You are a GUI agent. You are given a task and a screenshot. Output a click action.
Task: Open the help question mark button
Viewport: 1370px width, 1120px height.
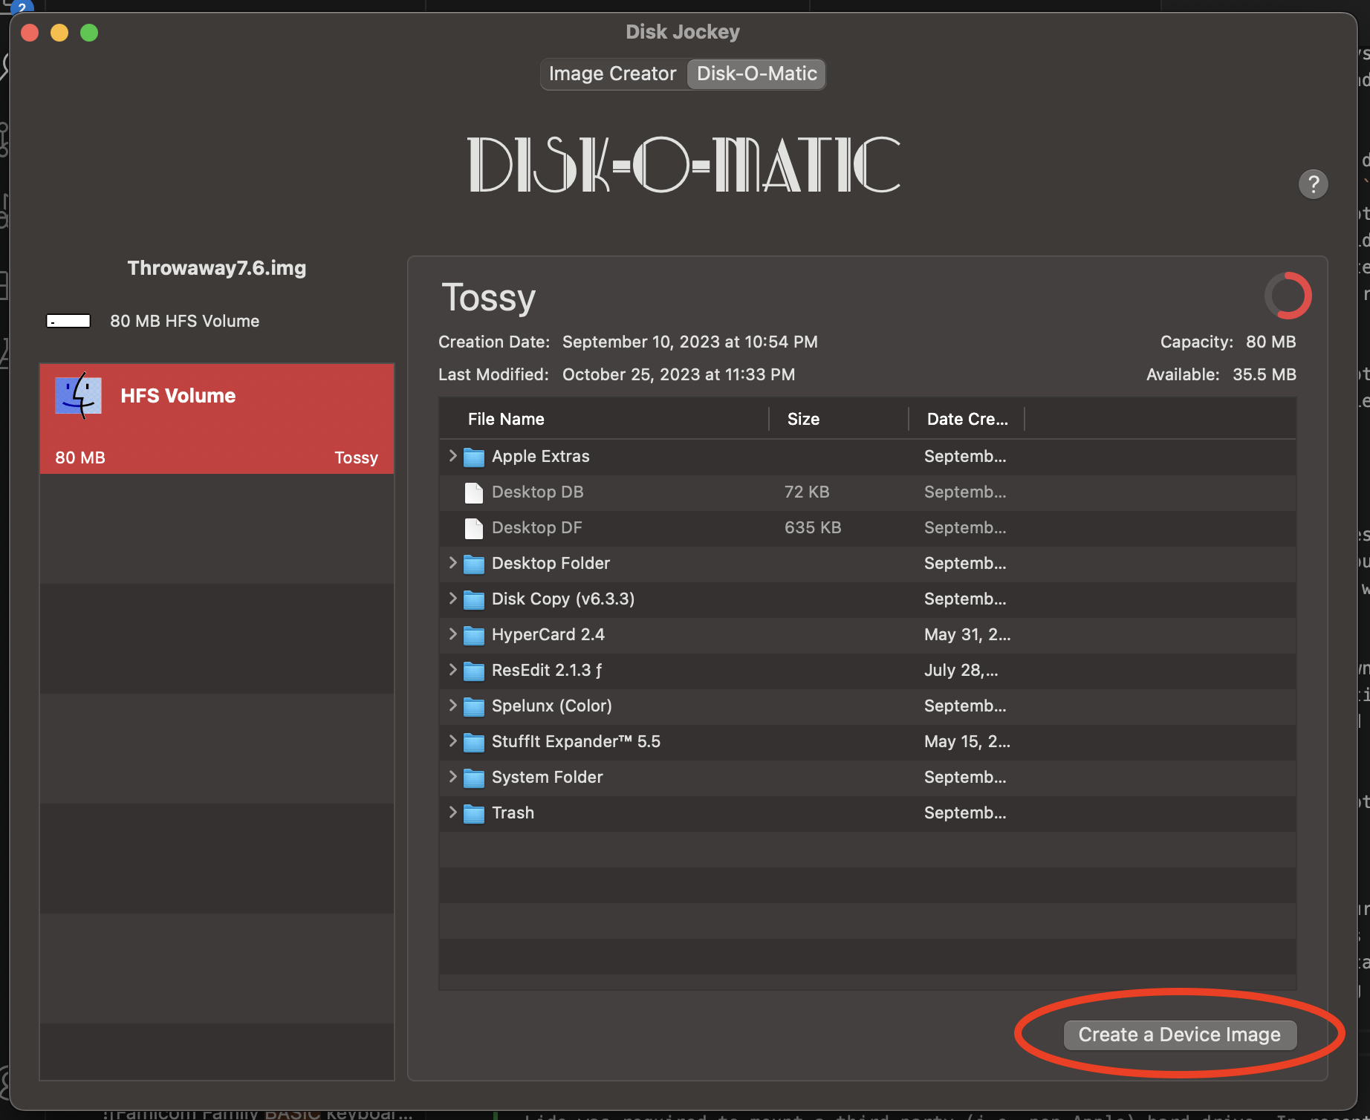click(1313, 183)
